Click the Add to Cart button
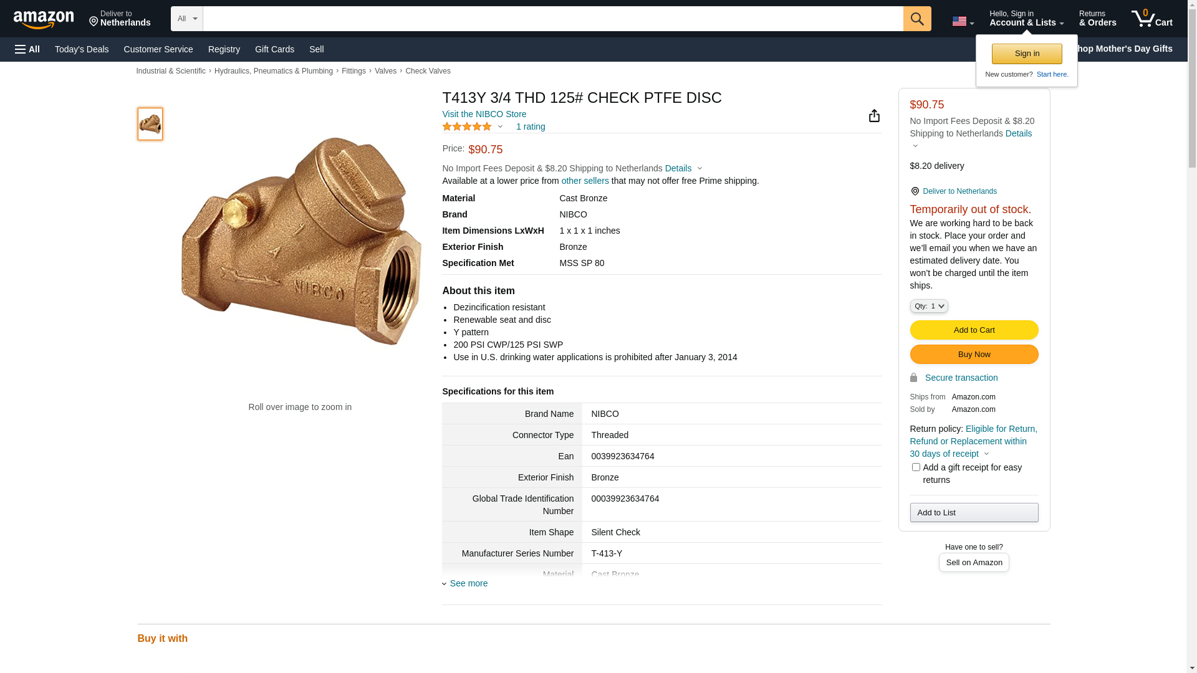The height and width of the screenshot is (673, 1197). (974, 330)
